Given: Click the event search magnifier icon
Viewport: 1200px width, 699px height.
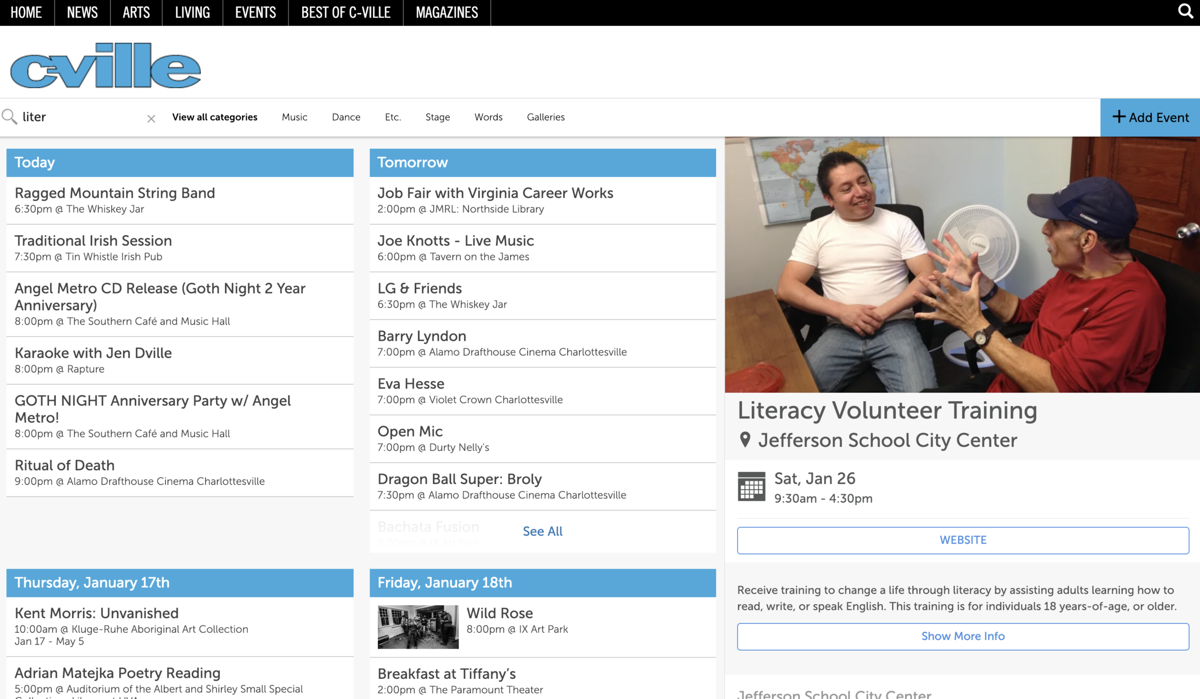Looking at the screenshot, I should click(x=9, y=116).
